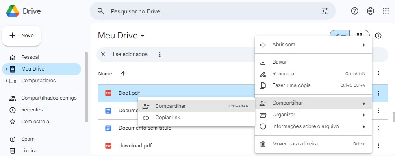
Task: Expand Informações sobre o arquivo arrow
Action: [364, 127]
